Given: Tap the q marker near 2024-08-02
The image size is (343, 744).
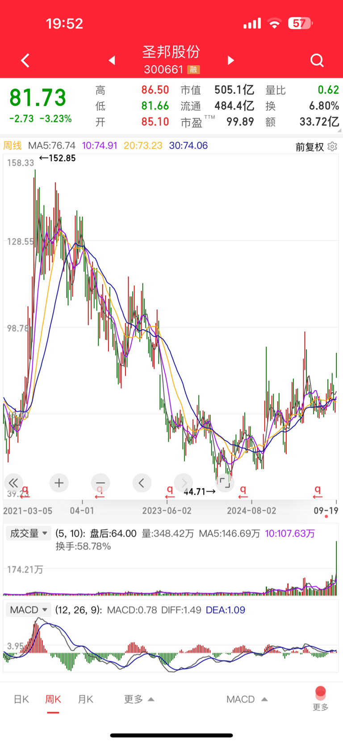Looking at the screenshot, I should (x=243, y=491).
